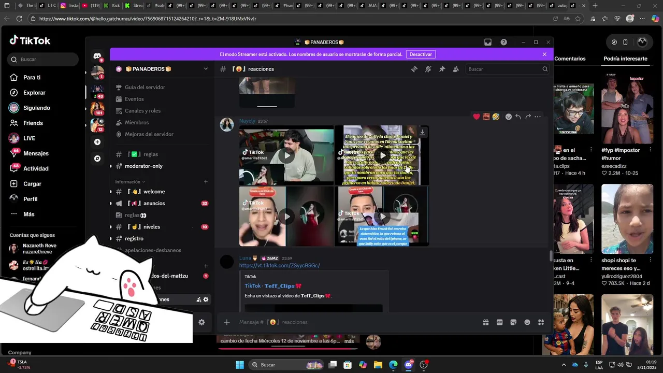
Task: Open emoji picker in message bar
Action: click(x=527, y=322)
